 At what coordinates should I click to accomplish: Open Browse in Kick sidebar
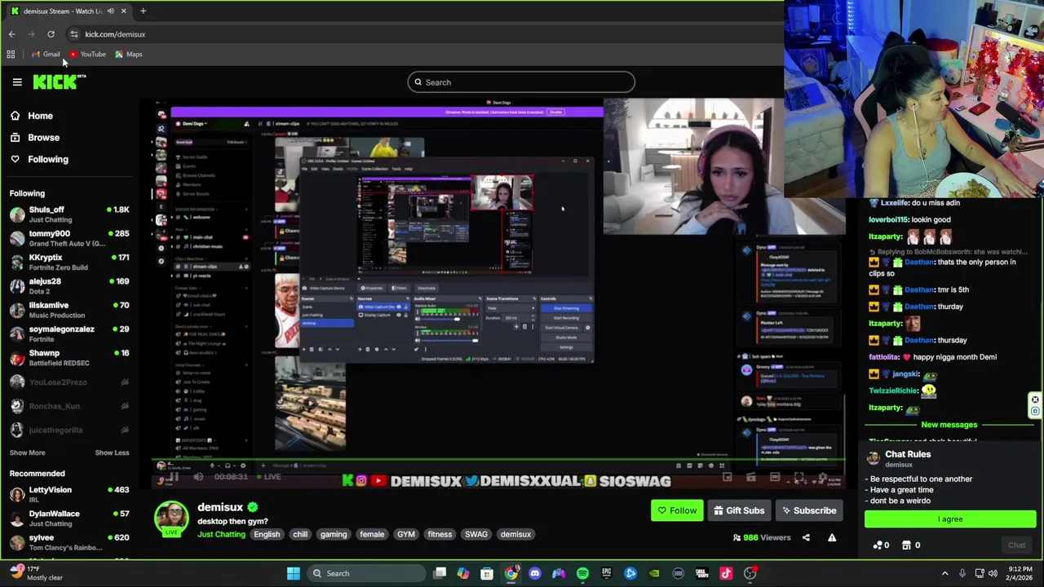[34, 138]
